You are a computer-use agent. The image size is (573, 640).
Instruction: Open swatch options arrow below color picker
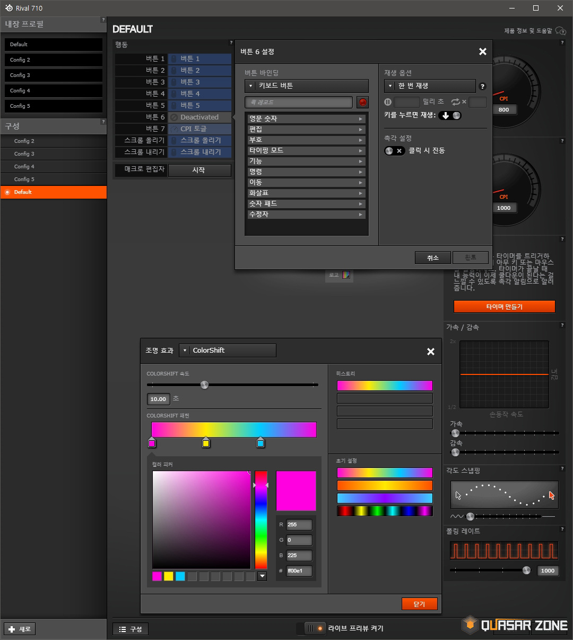(262, 576)
